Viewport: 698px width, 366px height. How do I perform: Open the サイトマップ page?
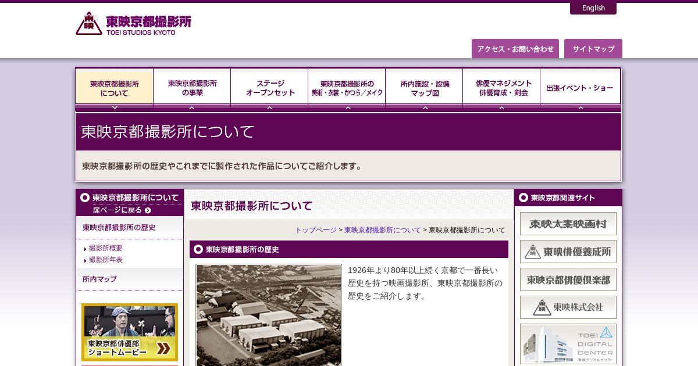593,49
